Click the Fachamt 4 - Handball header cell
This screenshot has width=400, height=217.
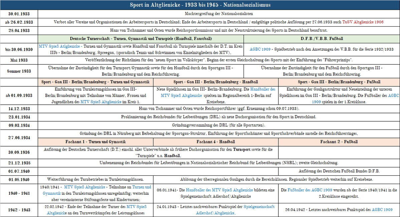[216, 142]
